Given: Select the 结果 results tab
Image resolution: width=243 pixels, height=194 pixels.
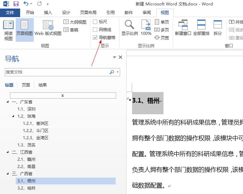Looking at the screenshot, I should click(42, 85).
